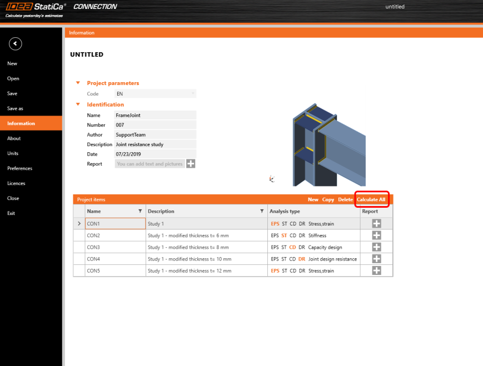Add report for CON3 plus icon
The width and height of the screenshot is (483, 366).
click(x=376, y=247)
